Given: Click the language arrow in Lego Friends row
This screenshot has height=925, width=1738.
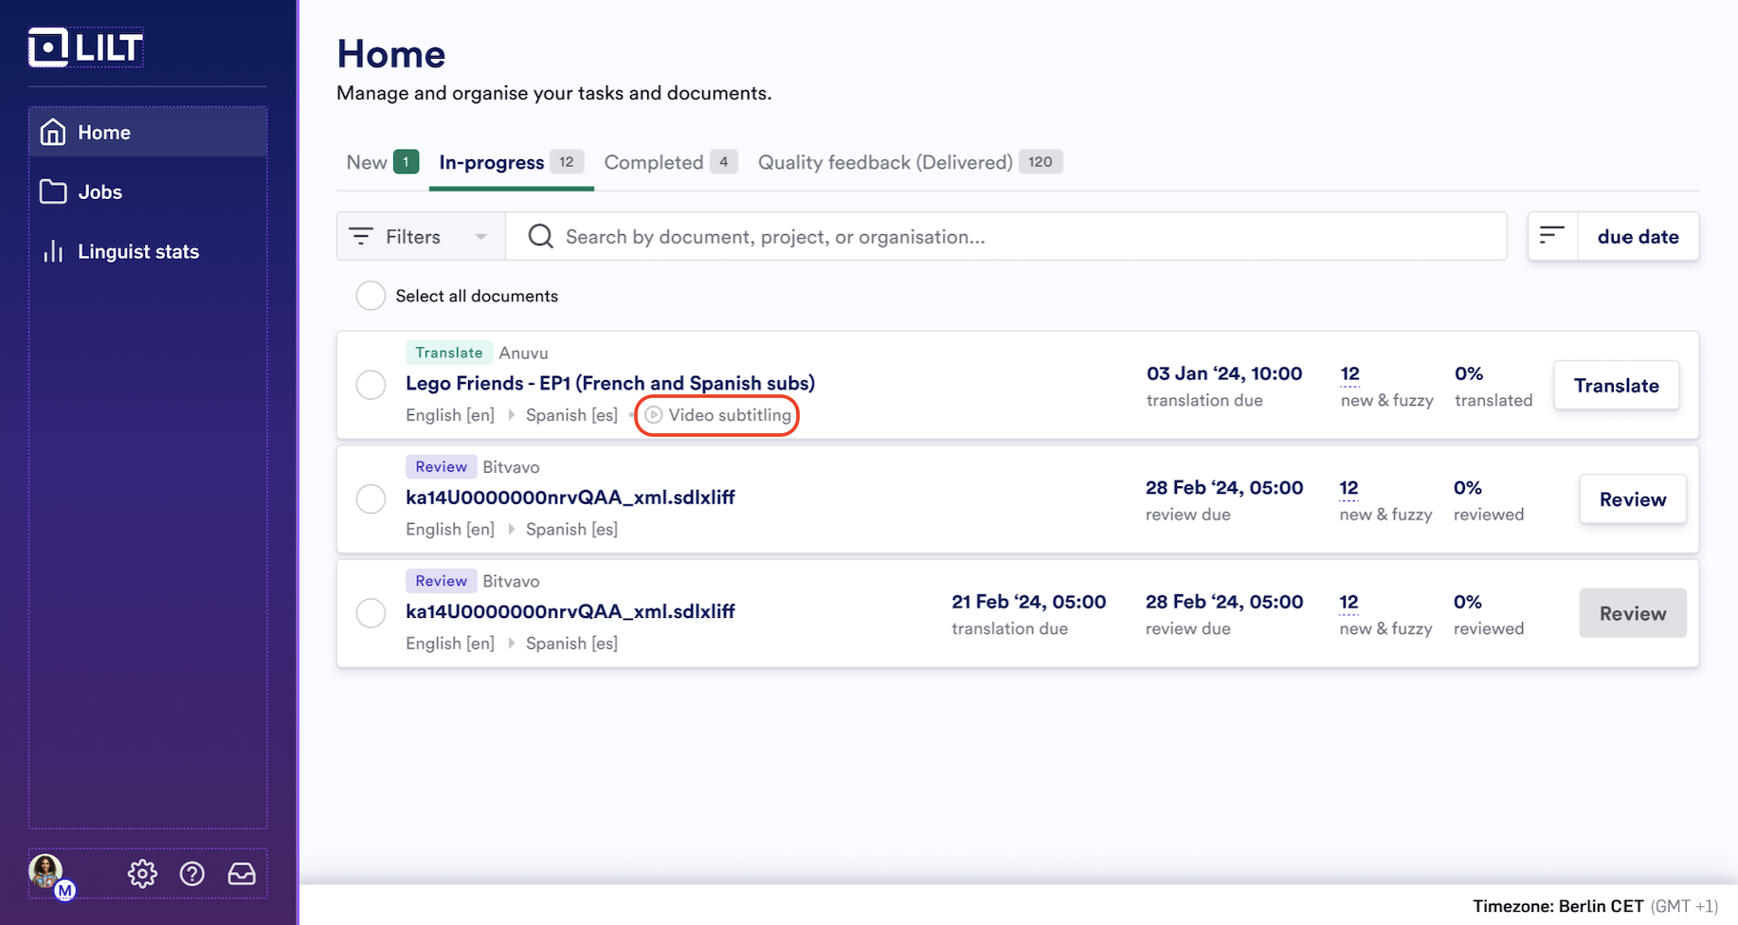Looking at the screenshot, I should pos(512,415).
